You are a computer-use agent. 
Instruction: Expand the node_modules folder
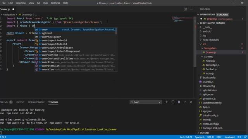(211, 40)
